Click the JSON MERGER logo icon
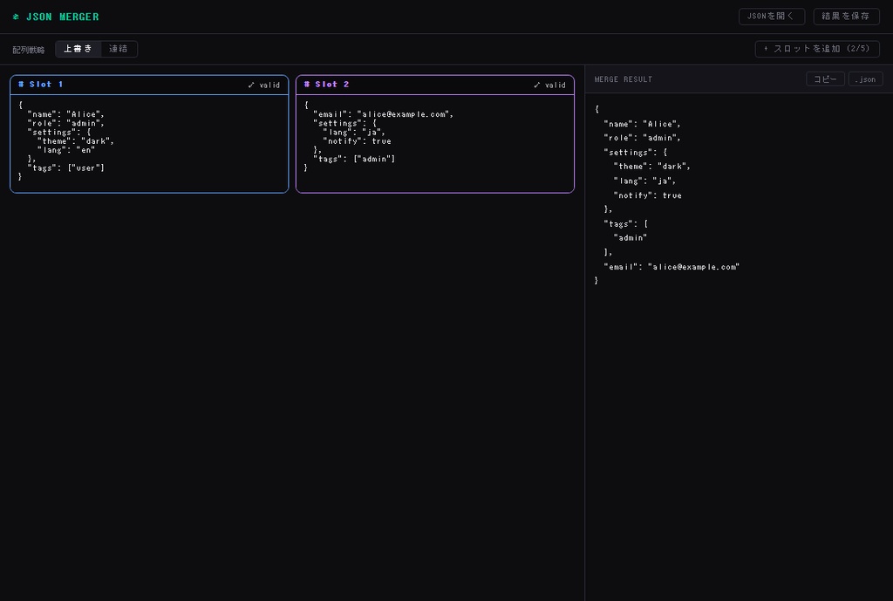 [x=16, y=17]
